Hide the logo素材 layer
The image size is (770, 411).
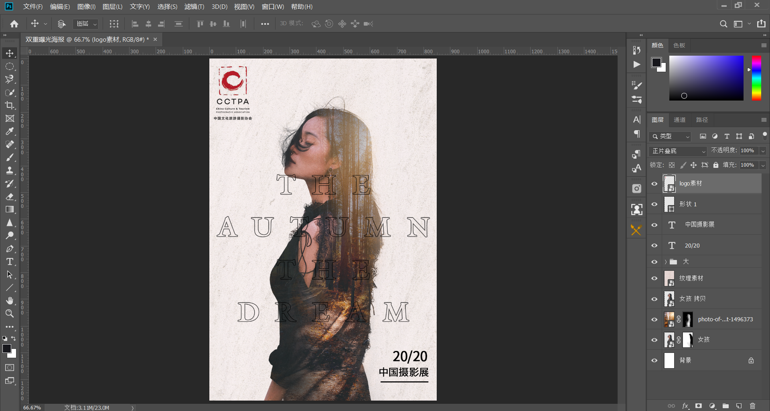point(654,183)
